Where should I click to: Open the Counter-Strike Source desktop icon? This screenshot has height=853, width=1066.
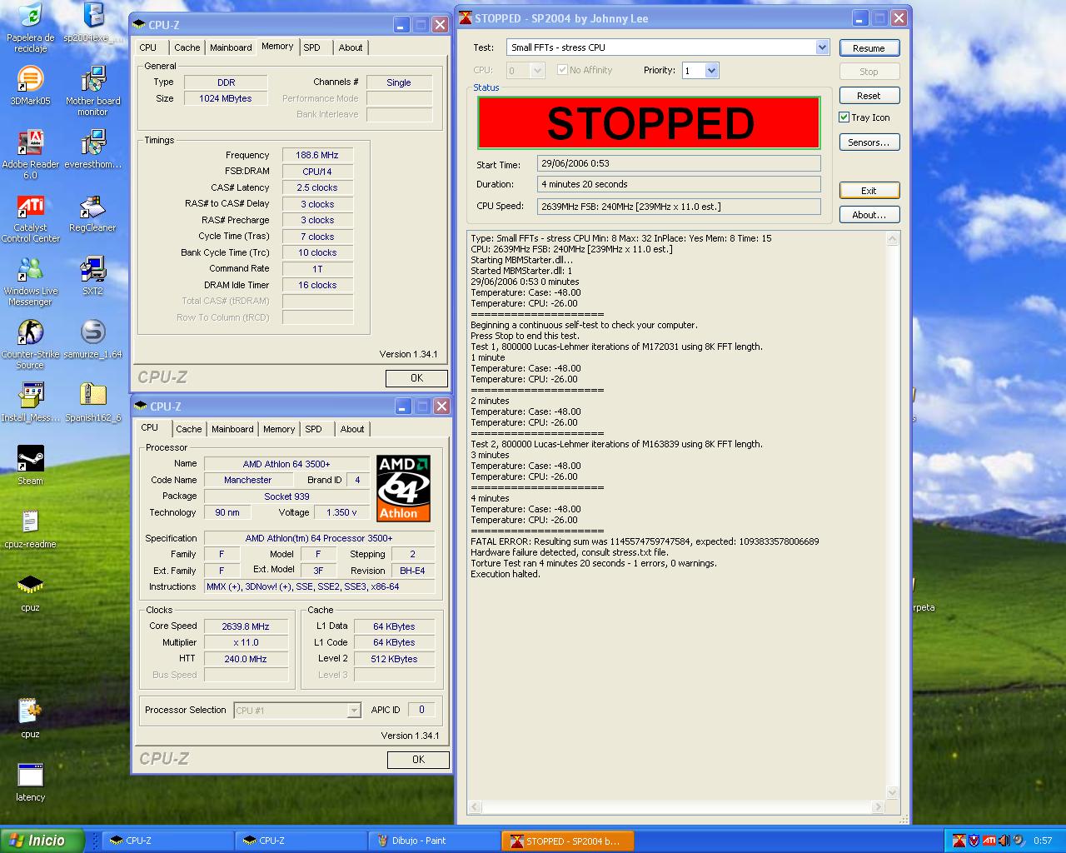pos(30,333)
